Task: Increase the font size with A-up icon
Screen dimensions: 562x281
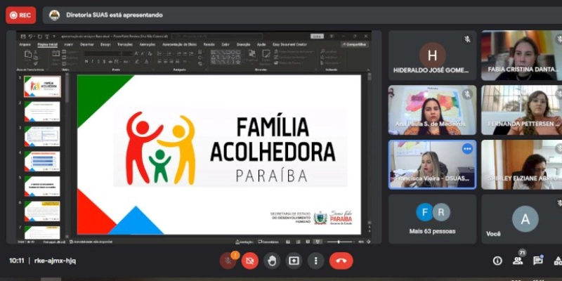Action: [x=136, y=53]
